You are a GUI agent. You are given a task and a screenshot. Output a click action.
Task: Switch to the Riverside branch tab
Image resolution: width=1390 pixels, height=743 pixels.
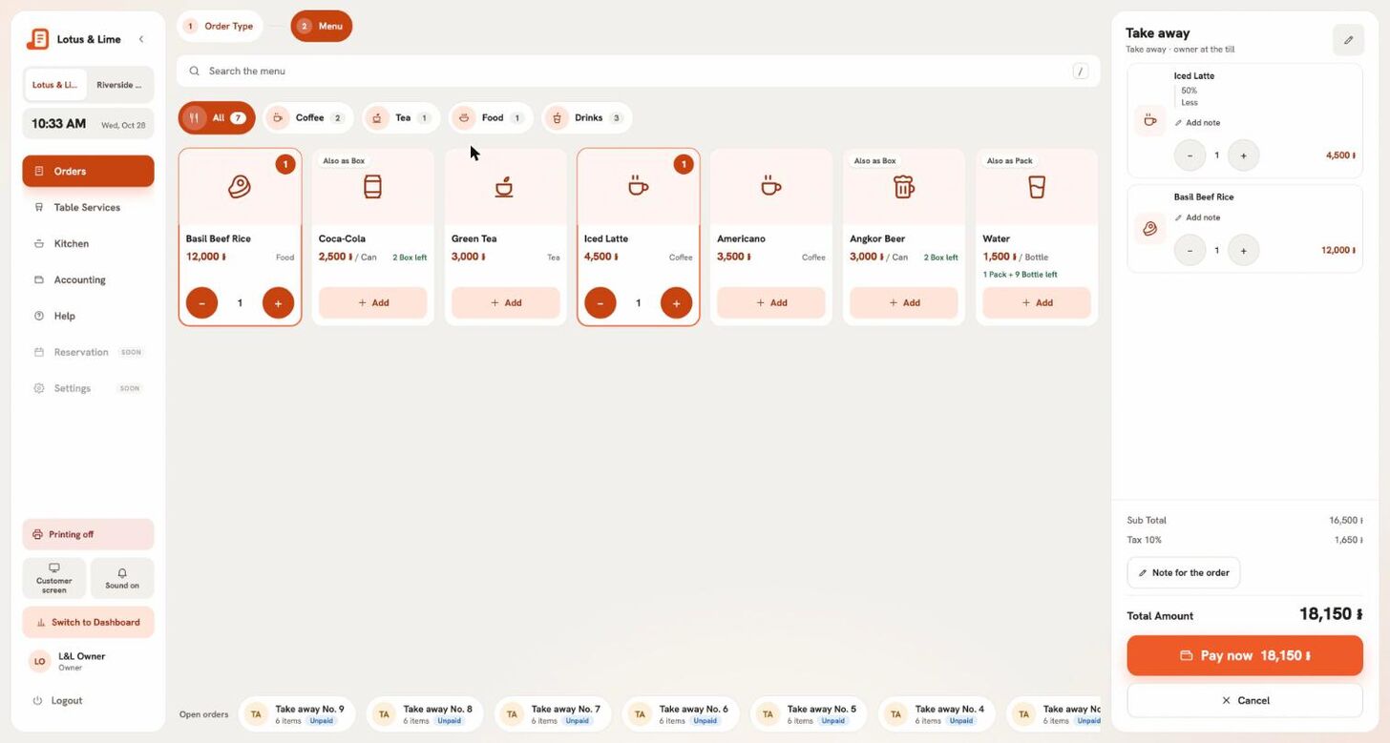coord(119,85)
